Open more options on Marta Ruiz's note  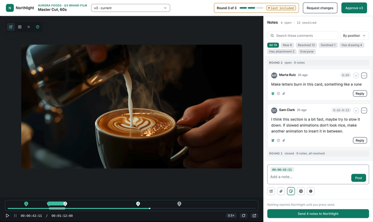tap(364, 75)
